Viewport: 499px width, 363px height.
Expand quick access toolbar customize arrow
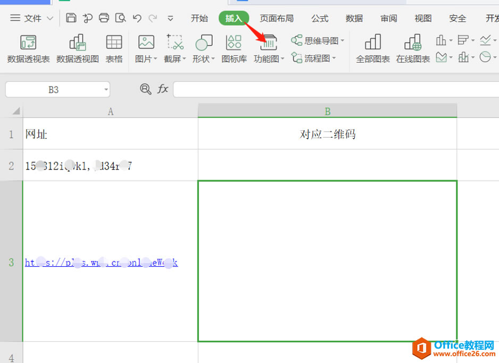[171, 19]
